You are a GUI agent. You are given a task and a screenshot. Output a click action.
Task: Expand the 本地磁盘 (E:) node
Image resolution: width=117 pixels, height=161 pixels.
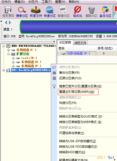13,62
